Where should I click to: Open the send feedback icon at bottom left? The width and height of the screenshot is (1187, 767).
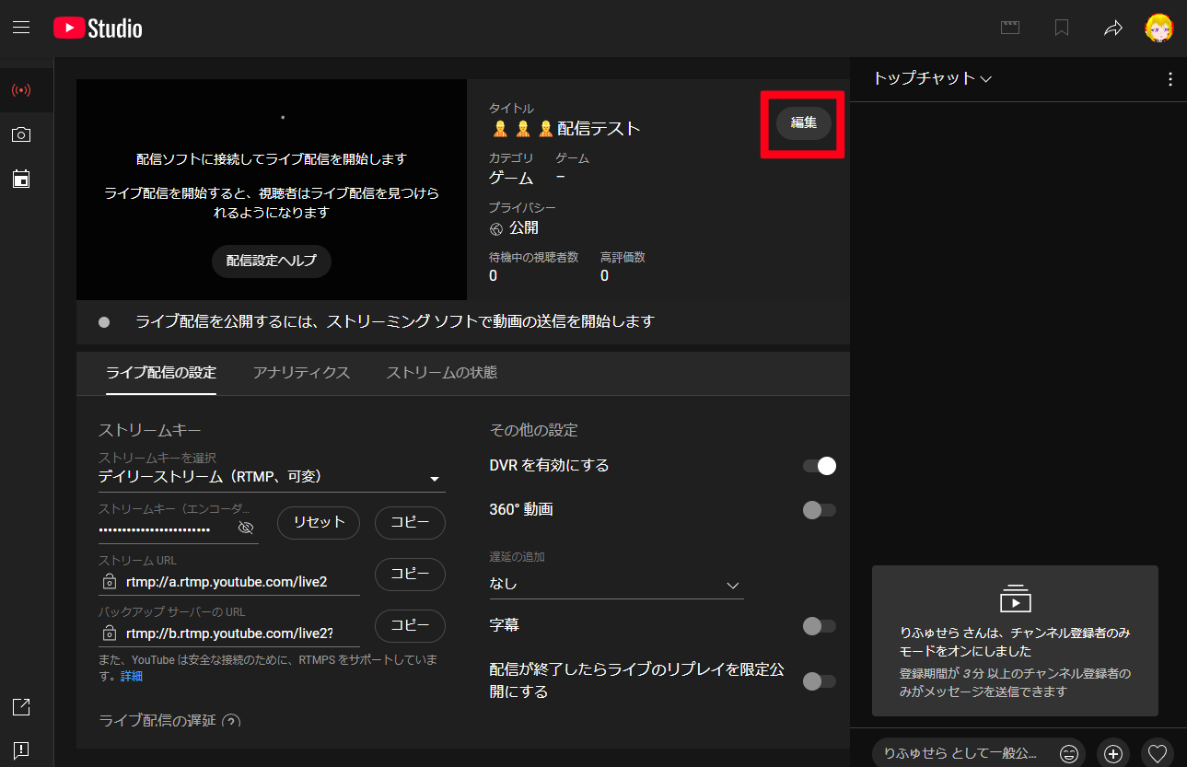21,750
